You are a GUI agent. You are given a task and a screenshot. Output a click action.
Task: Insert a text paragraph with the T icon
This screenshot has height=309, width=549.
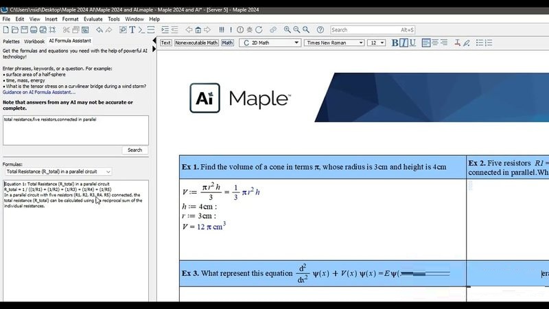click(132, 30)
